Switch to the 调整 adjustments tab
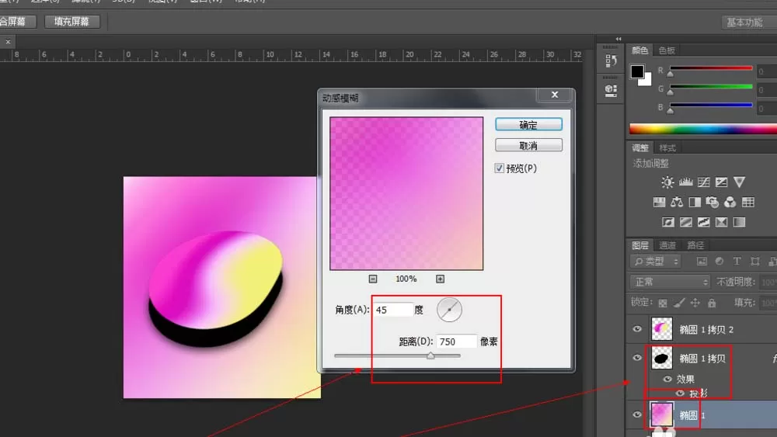The height and width of the screenshot is (437, 777). [x=639, y=148]
